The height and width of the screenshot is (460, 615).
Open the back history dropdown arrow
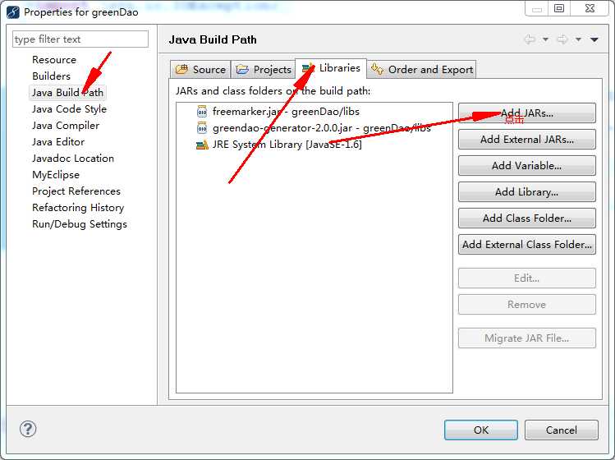tap(545, 39)
